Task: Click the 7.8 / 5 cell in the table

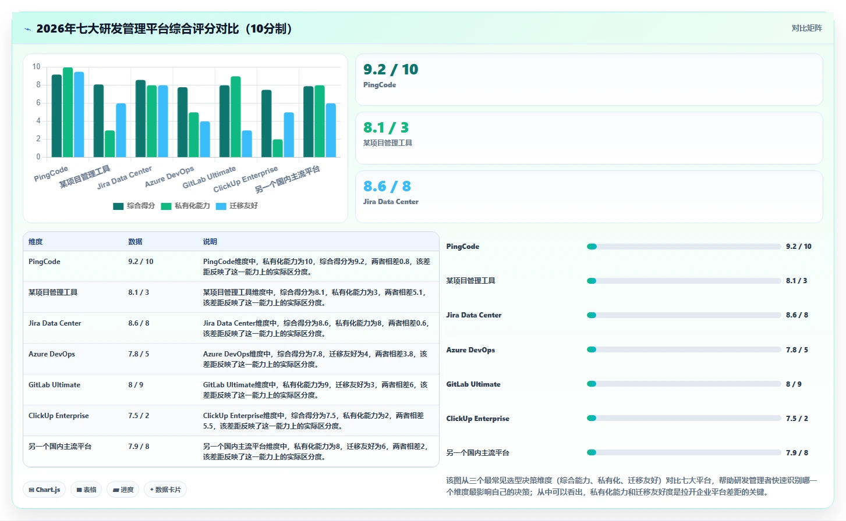Action: tap(139, 354)
